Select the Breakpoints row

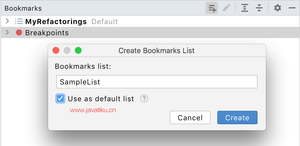150,32
